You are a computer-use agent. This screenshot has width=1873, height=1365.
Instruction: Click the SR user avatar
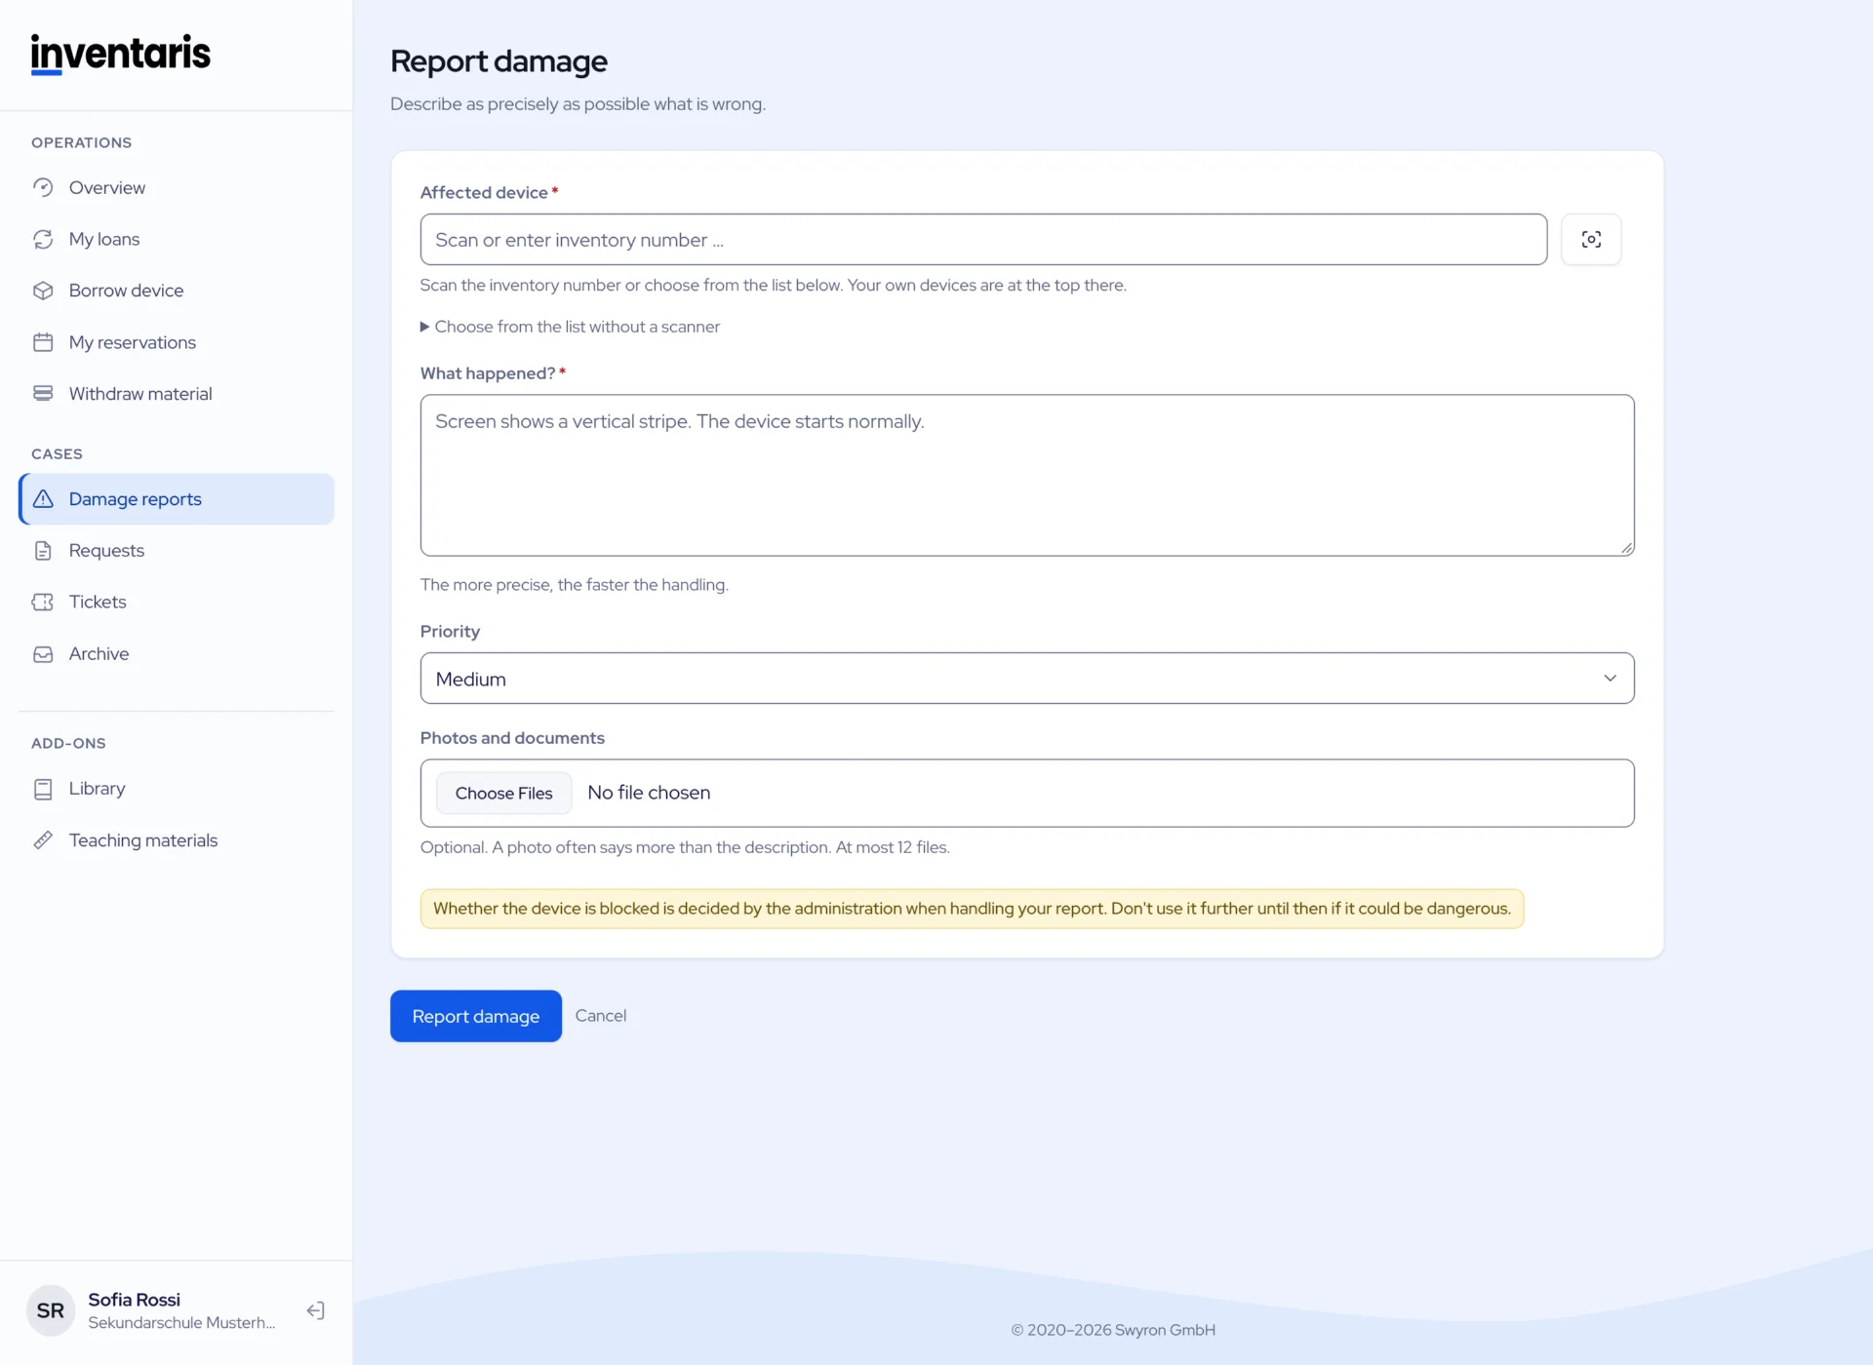pyautogui.click(x=51, y=1310)
